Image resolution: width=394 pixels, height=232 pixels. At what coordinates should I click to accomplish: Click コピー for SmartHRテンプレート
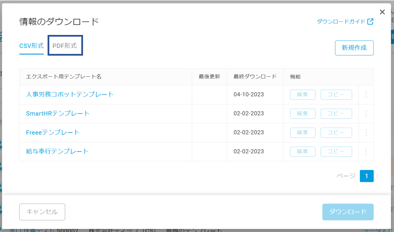click(x=336, y=113)
